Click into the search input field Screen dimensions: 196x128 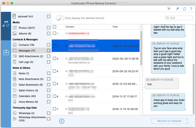pos(179,18)
